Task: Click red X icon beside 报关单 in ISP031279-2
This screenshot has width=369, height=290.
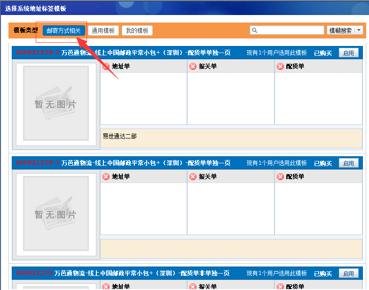Action: 193,67
